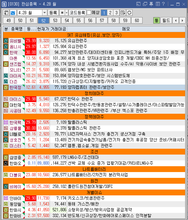
Task: Select stock 옴니시 row name
Action: (16, 47)
